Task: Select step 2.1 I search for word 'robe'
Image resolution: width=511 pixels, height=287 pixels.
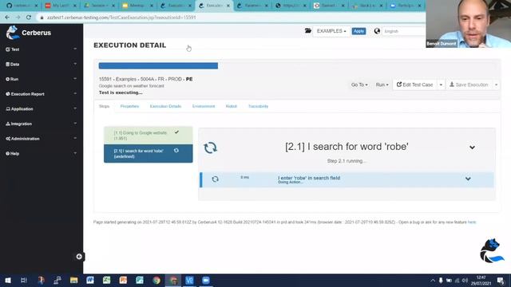Action: pyautogui.click(x=149, y=154)
